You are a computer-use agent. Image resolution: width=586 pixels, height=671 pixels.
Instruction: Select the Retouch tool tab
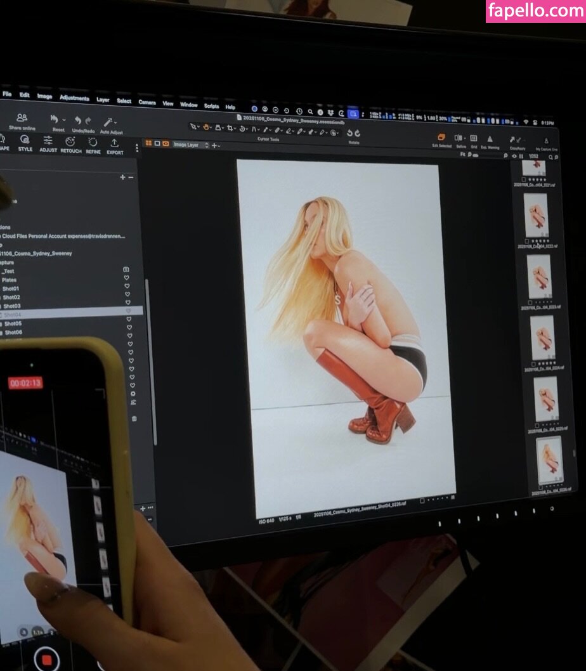click(70, 144)
